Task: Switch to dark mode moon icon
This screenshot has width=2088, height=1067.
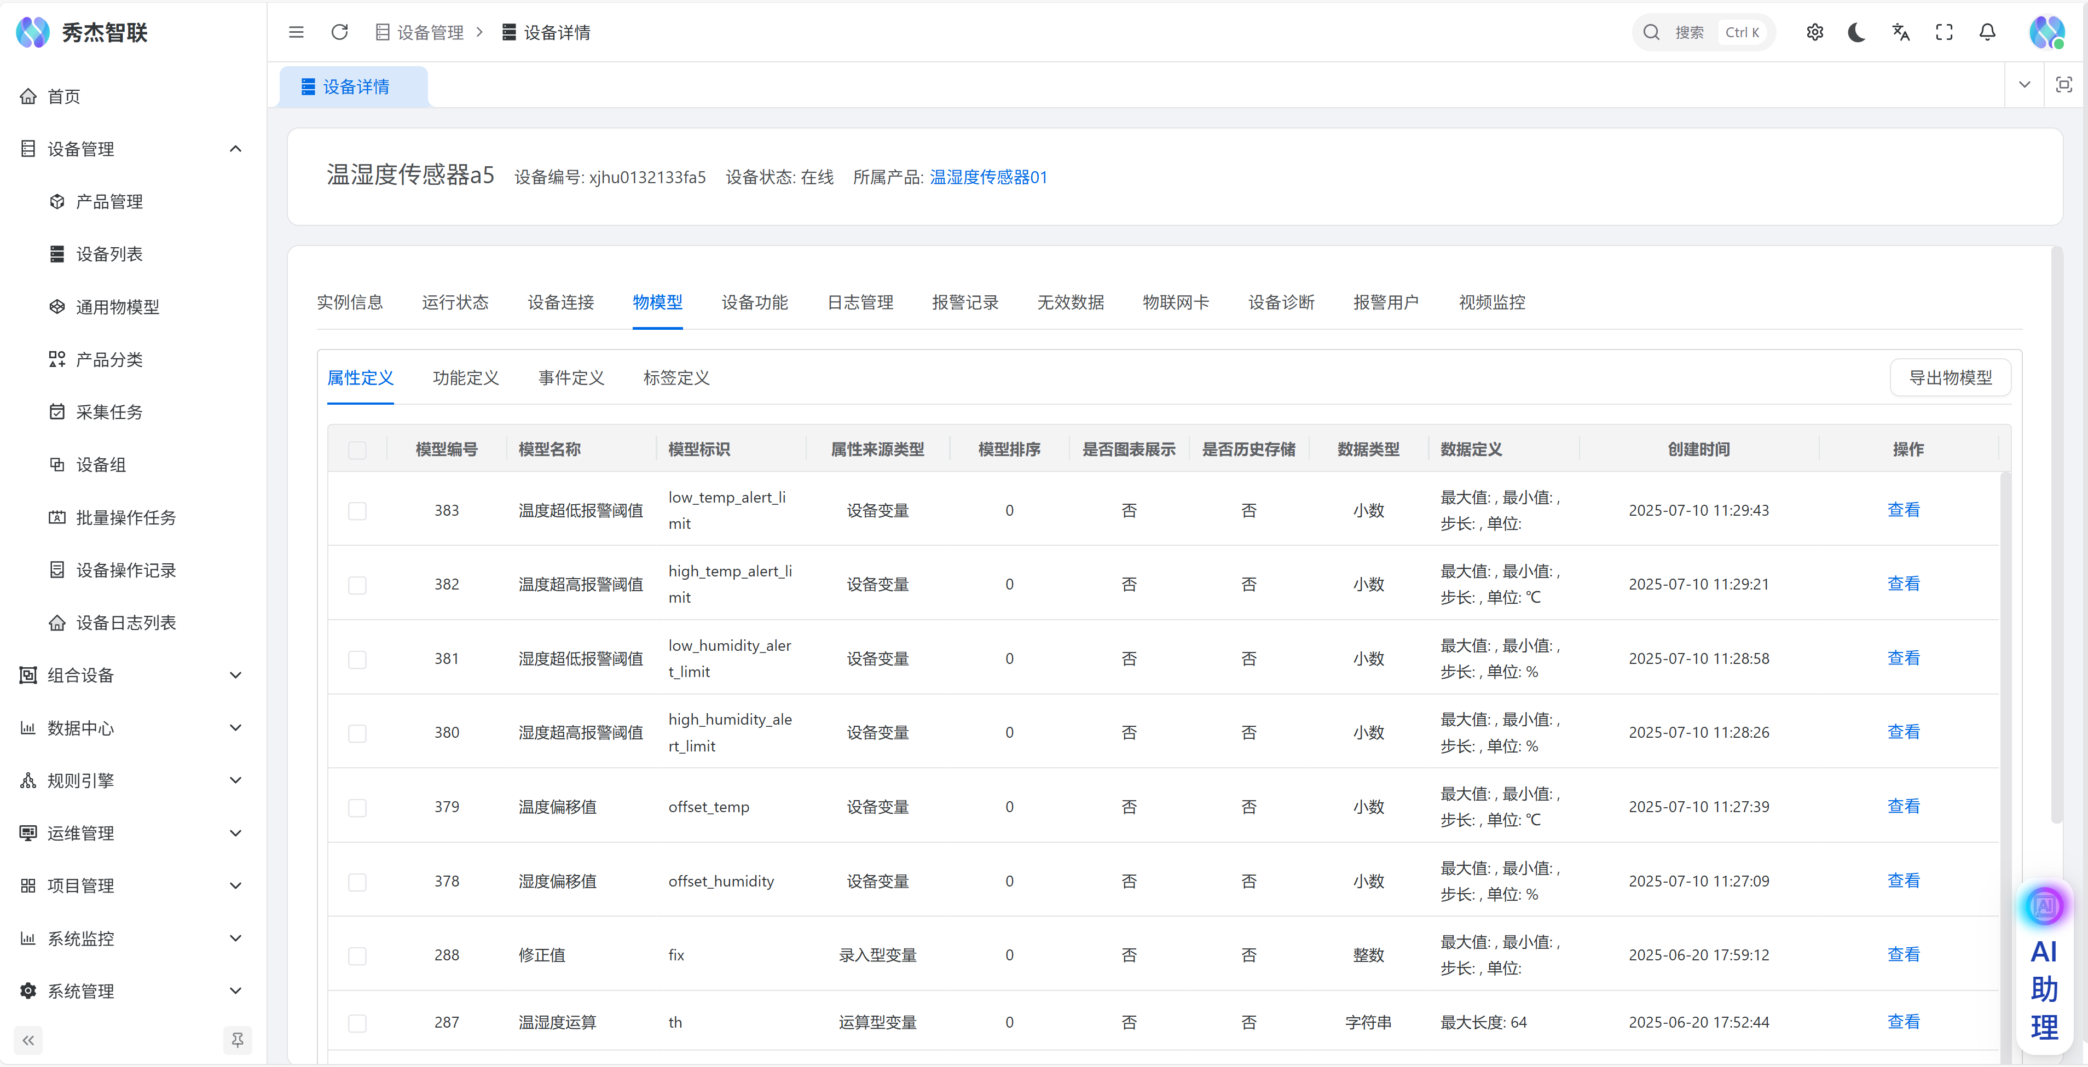Action: click(x=1857, y=32)
